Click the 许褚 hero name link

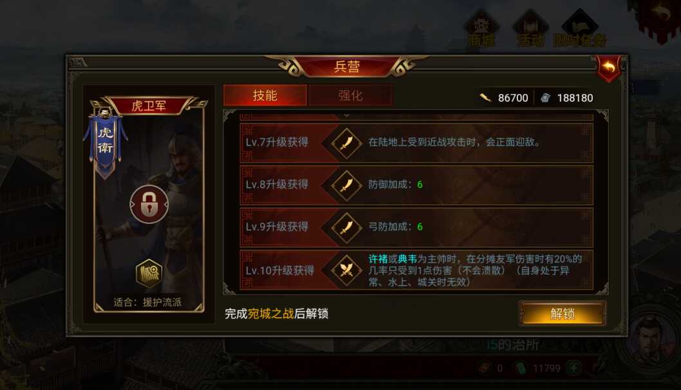[x=378, y=259]
